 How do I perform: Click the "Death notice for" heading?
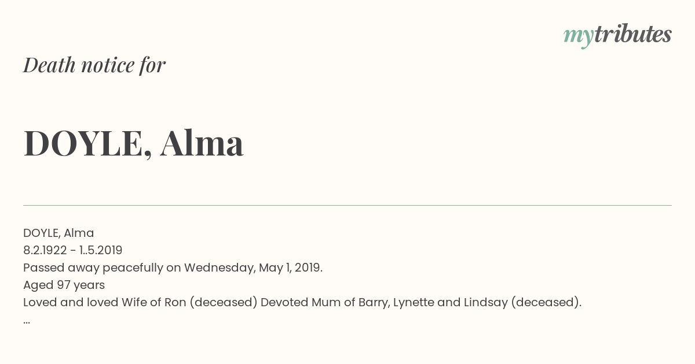point(94,65)
